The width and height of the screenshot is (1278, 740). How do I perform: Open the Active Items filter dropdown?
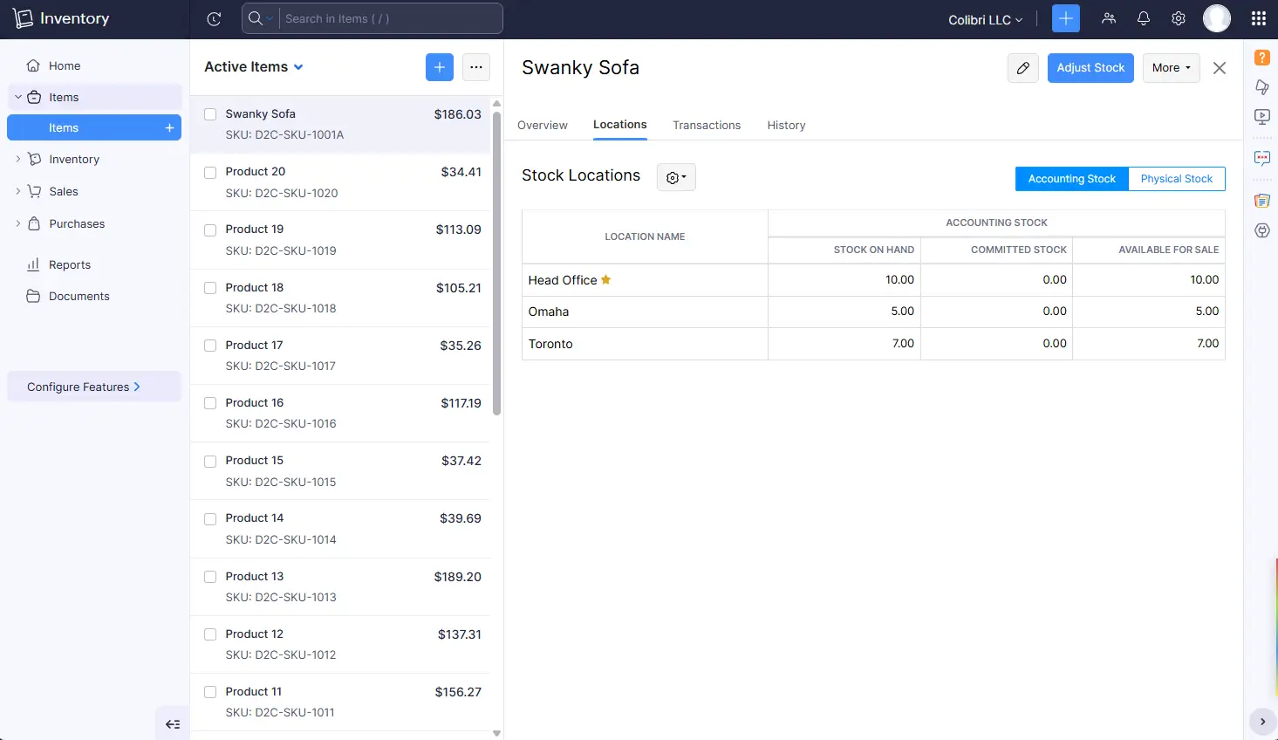253,66
